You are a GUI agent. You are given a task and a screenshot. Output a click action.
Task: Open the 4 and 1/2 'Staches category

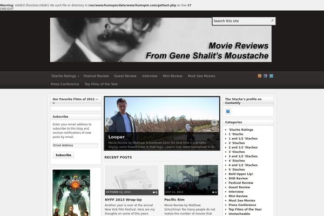pos(243,165)
